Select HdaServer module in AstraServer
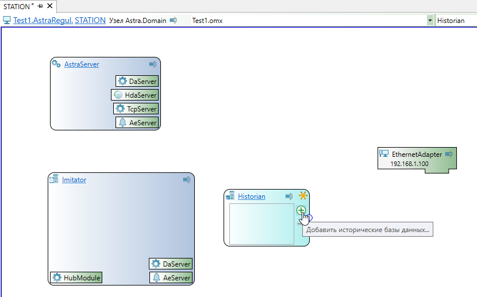 tap(134, 95)
